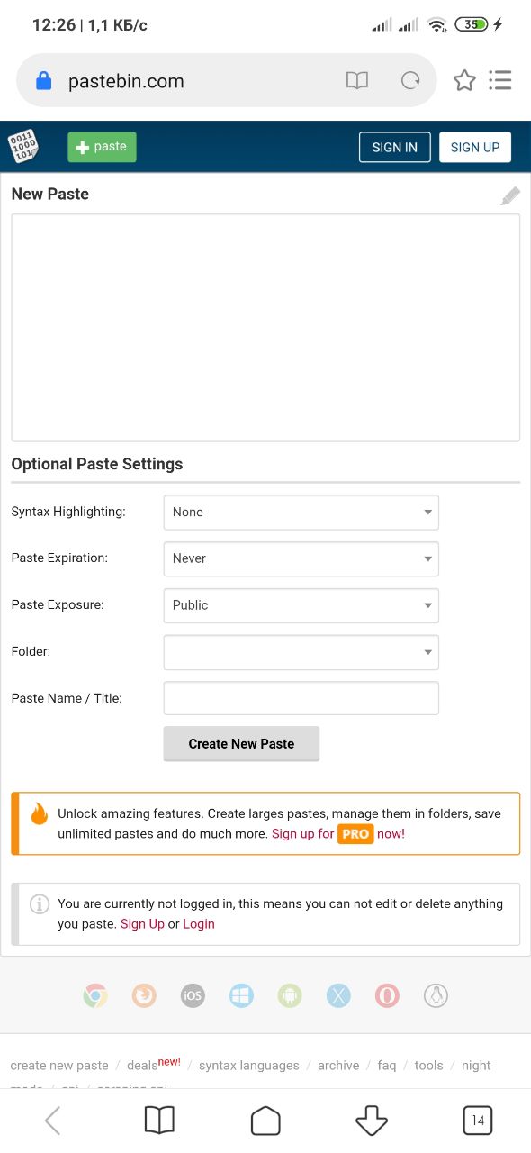This screenshot has height=1153, width=531.
Task: Open the syntax languages footer link
Action: tap(249, 1065)
